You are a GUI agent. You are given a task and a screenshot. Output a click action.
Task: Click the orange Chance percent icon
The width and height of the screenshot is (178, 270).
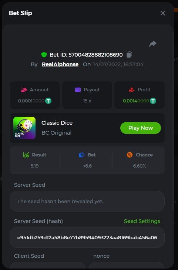[130, 155]
